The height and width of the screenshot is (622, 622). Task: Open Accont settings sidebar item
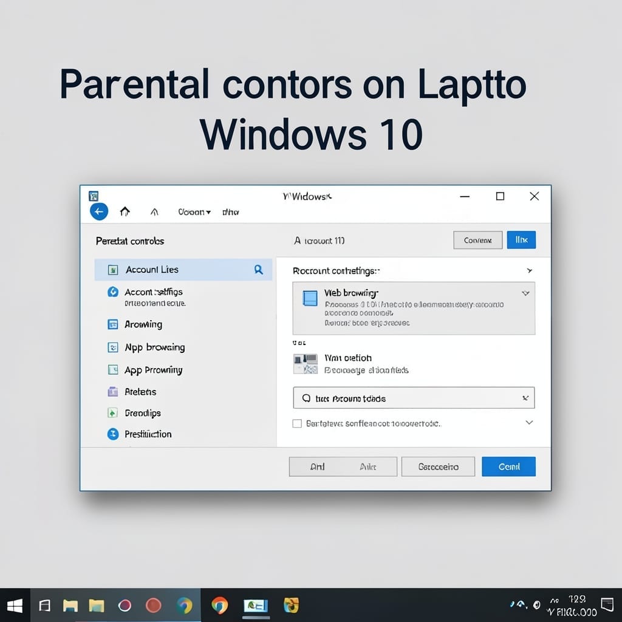point(154,296)
